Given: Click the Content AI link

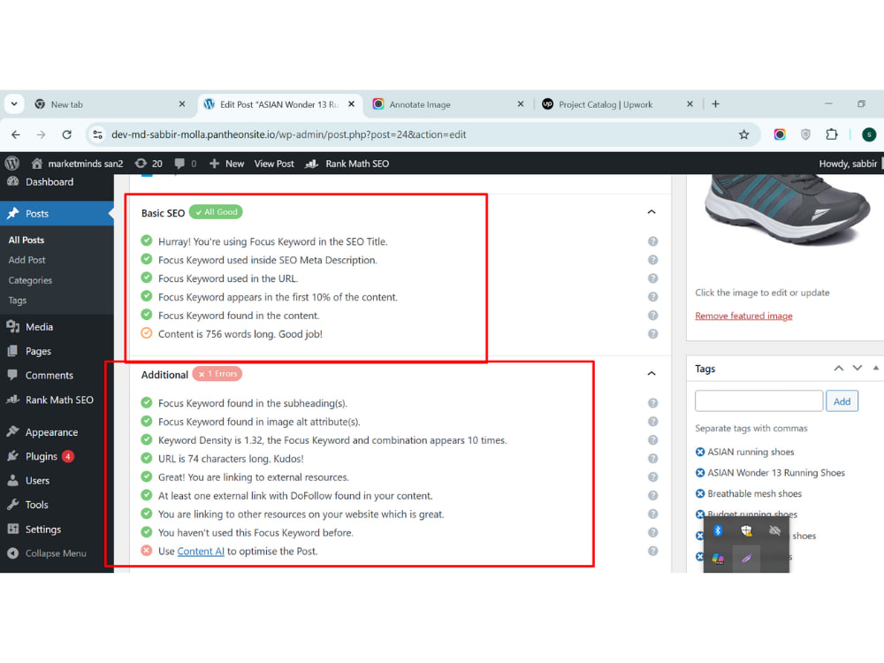Looking at the screenshot, I should [201, 552].
